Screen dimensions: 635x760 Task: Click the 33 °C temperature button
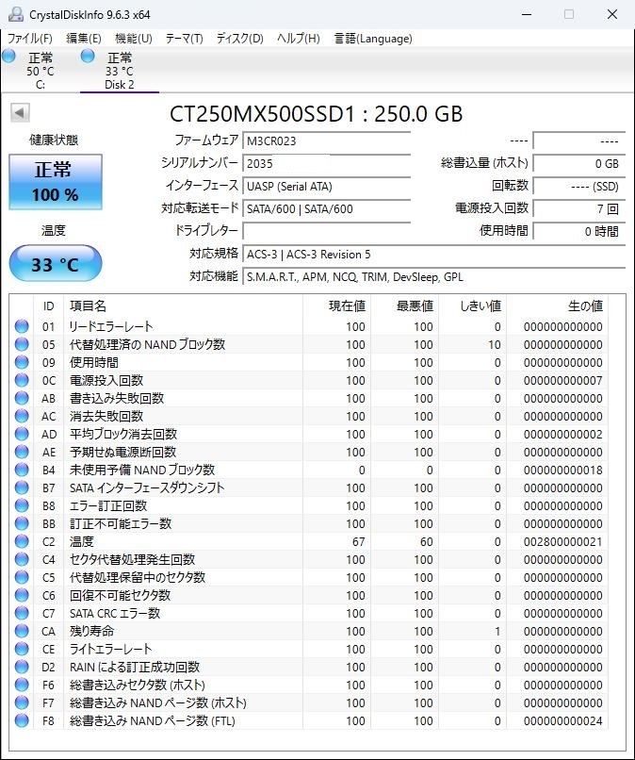click(56, 264)
